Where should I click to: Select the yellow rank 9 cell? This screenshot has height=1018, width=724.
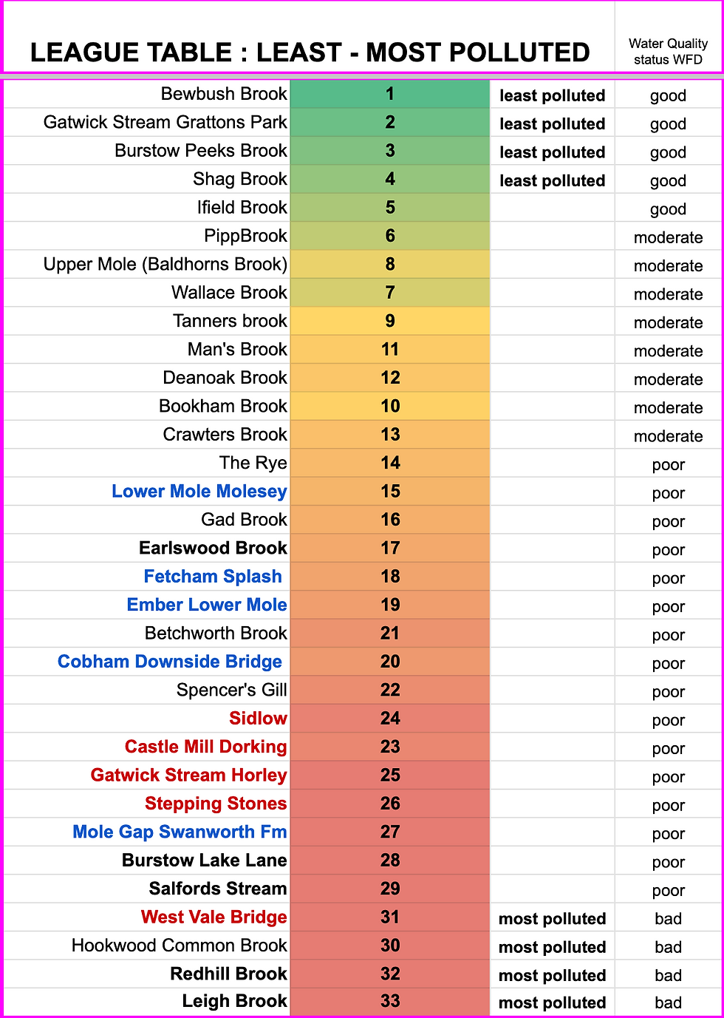pos(390,322)
